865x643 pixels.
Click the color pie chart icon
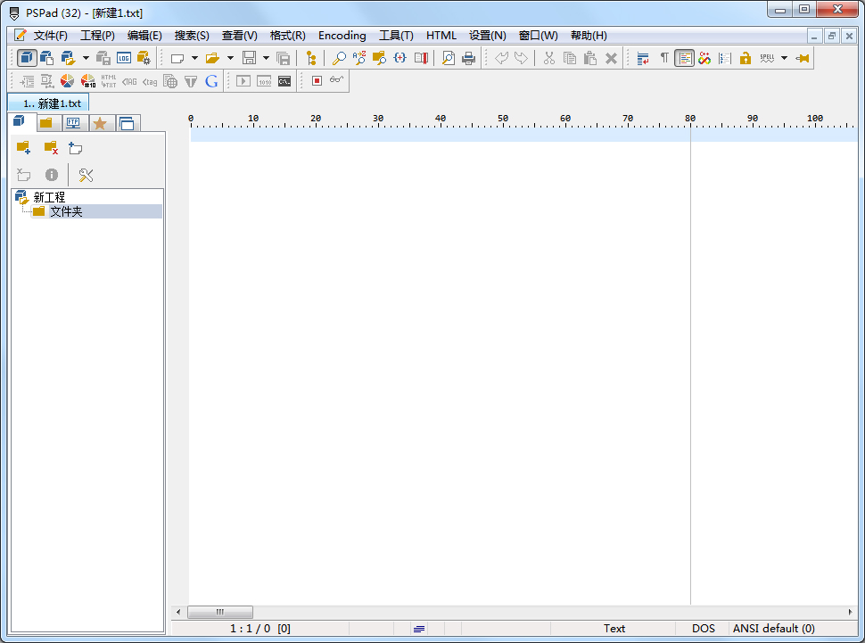(x=67, y=81)
